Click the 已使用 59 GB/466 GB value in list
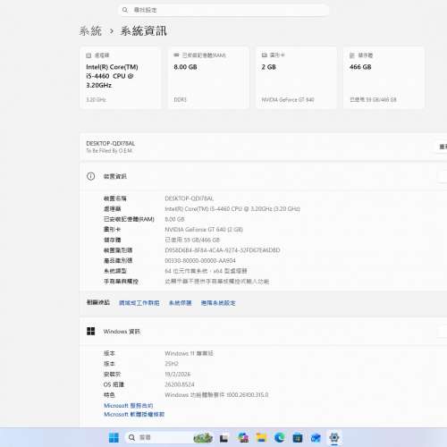Screen dimensions: 447x447 (x=192, y=240)
